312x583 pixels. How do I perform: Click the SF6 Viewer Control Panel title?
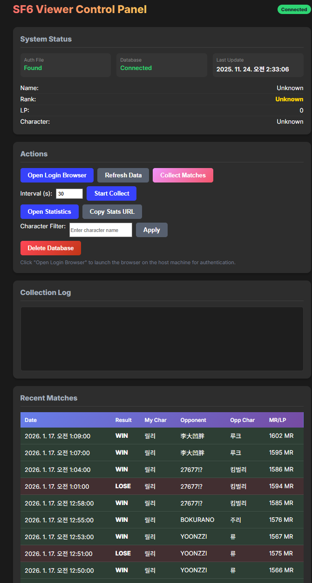[x=80, y=9]
